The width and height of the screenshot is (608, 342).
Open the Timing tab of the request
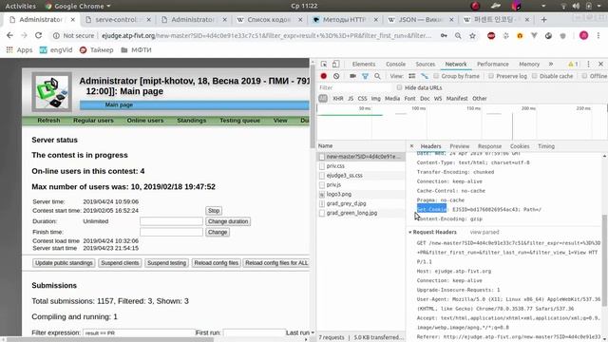tap(546, 146)
